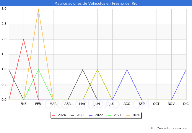The height and width of the screenshot is (133, 192).
Task: Select the 2023 legend label
Action: (x=80, y=115)
